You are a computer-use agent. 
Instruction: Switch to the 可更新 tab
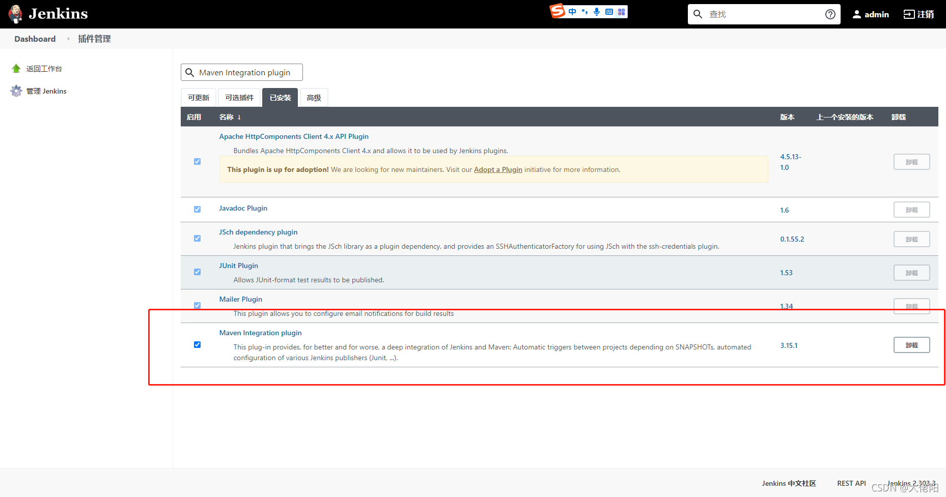199,98
